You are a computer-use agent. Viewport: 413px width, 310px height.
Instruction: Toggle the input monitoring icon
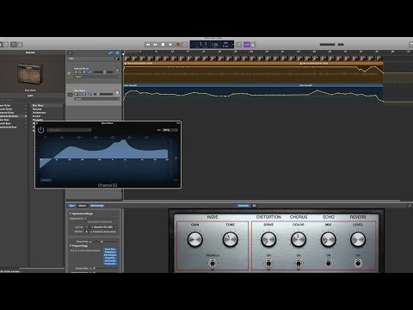click(86, 232)
